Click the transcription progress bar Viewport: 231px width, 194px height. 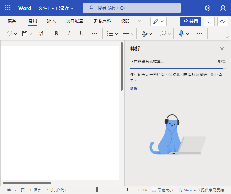[x=178, y=68]
